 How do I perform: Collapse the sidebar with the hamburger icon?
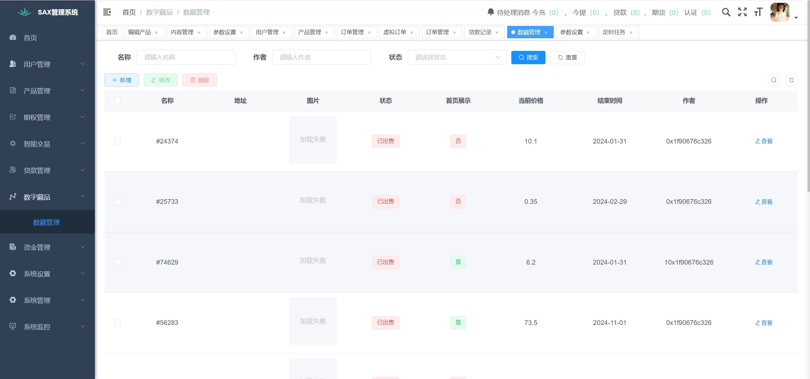coord(107,12)
